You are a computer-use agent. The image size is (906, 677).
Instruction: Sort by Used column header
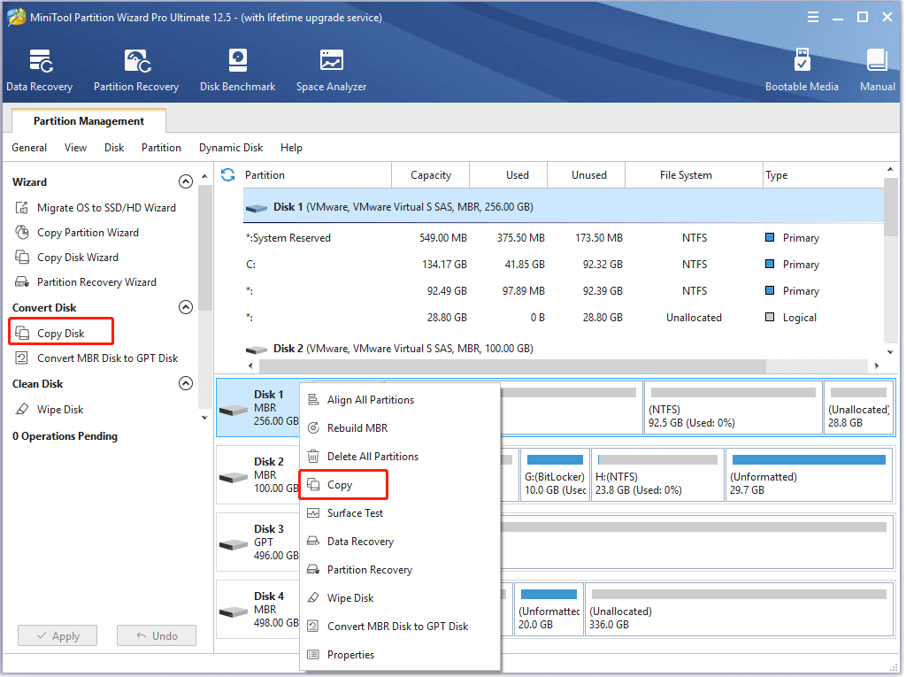point(509,174)
